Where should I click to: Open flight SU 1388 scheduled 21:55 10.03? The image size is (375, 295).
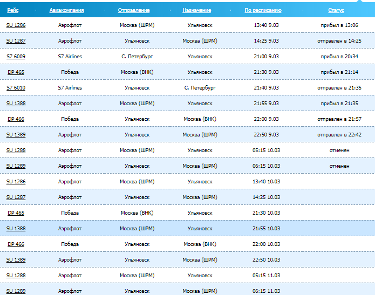coord(16,229)
